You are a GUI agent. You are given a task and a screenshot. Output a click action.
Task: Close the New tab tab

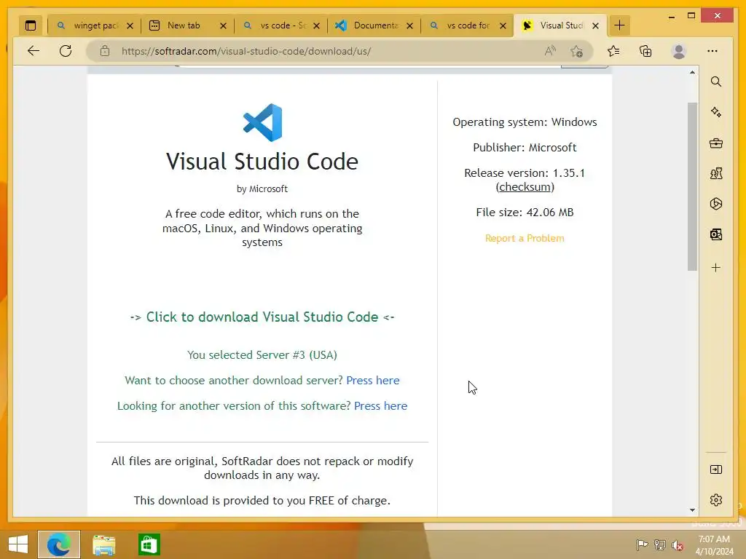click(x=223, y=25)
